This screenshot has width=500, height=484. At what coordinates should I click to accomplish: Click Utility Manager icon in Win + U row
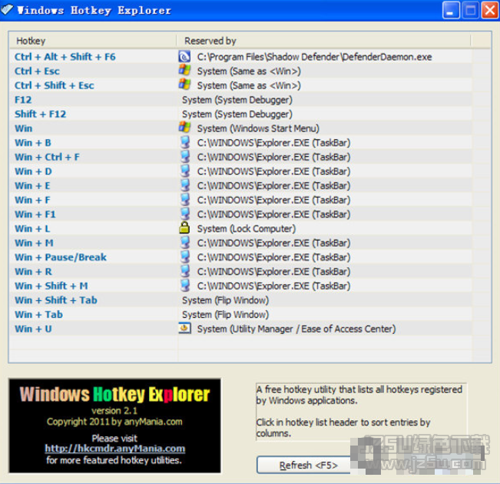[184, 328]
